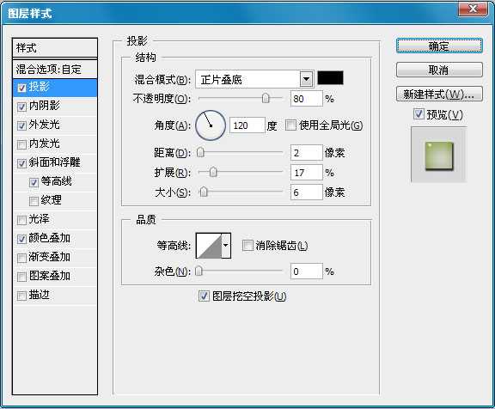Open 内阴影 settings by its label
The image size is (495, 409).
pyautogui.click(x=44, y=106)
